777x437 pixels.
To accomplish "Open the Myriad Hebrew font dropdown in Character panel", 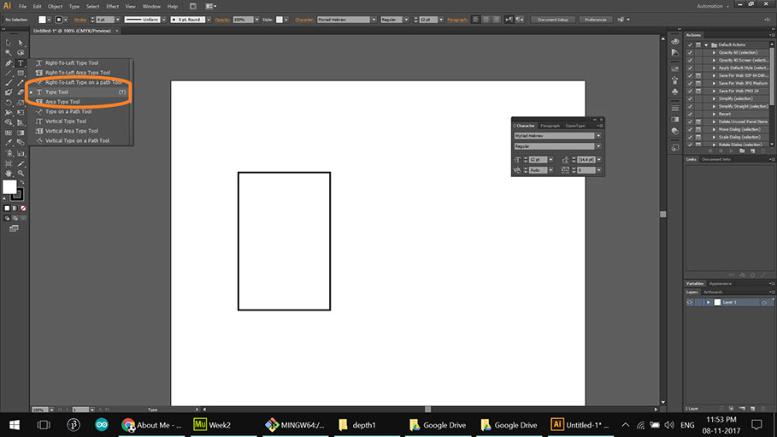I will (598, 135).
